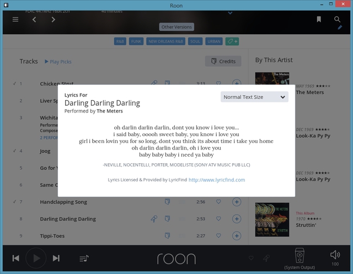Select the Joog track title
The image size is (353, 274).
tap(45, 151)
